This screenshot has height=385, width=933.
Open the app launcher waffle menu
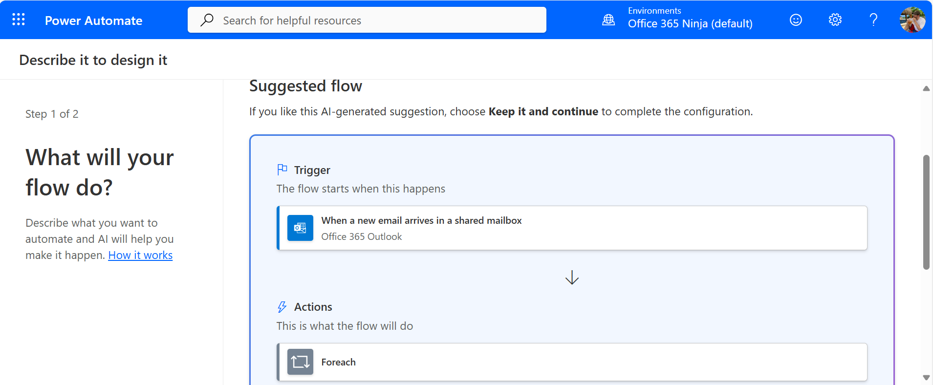click(x=18, y=20)
